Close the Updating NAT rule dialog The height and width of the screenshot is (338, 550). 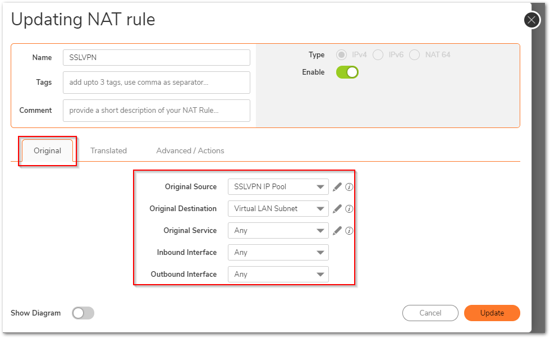tap(532, 20)
